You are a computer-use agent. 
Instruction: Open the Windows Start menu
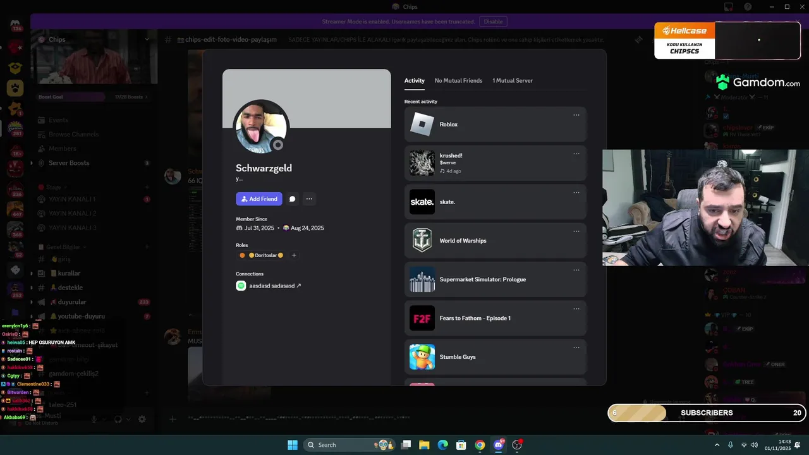293,445
